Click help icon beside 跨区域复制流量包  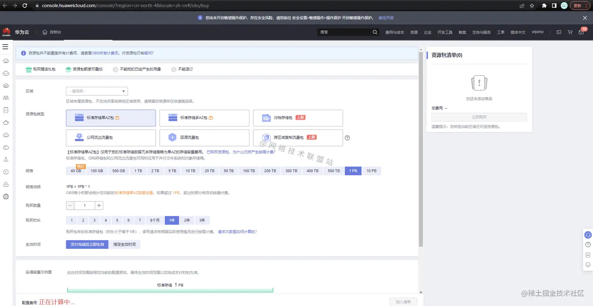pyautogui.click(x=347, y=138)
